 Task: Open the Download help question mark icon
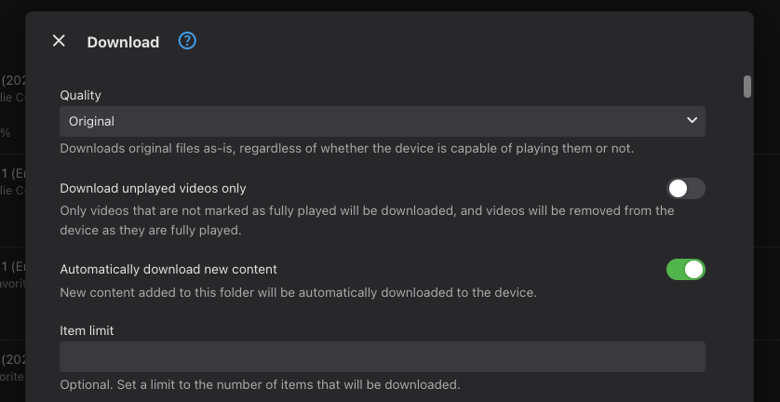(187, 41)
